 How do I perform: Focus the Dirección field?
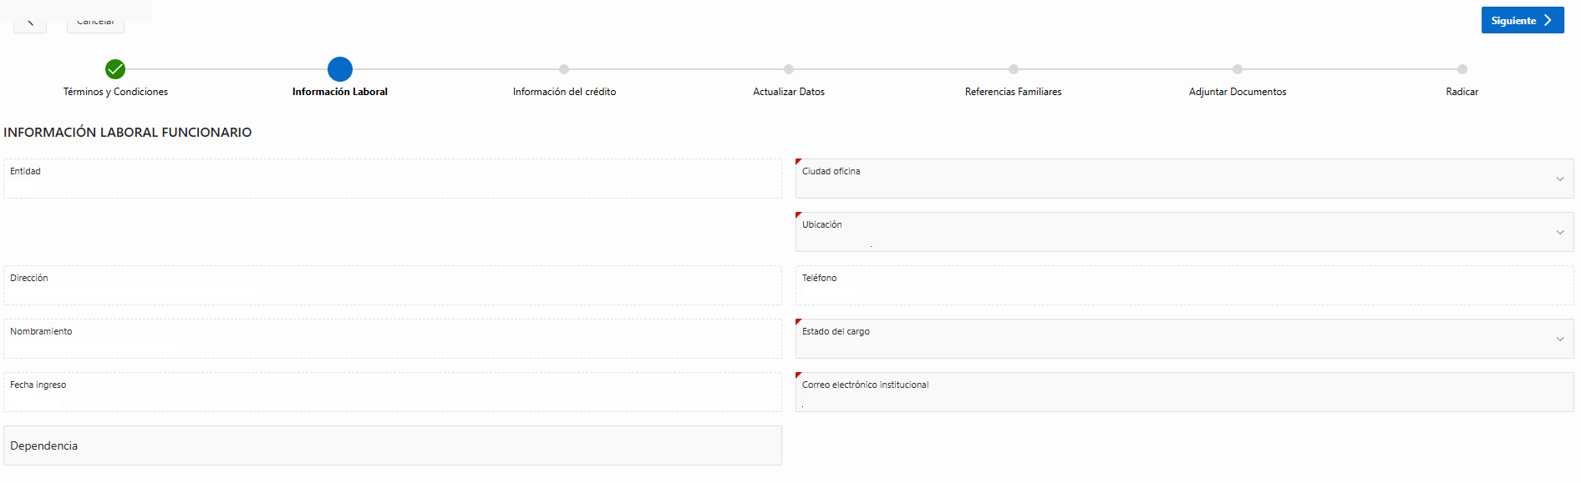coord(393,285)
